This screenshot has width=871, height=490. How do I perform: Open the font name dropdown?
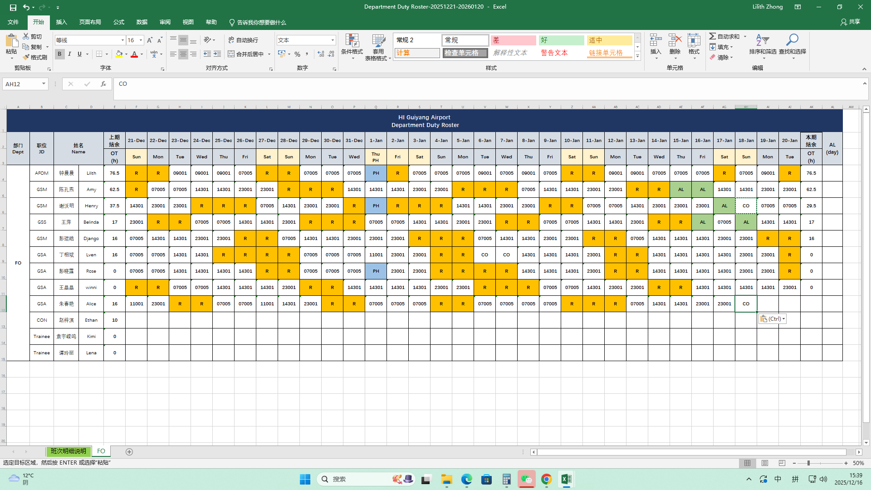point(122,40)
